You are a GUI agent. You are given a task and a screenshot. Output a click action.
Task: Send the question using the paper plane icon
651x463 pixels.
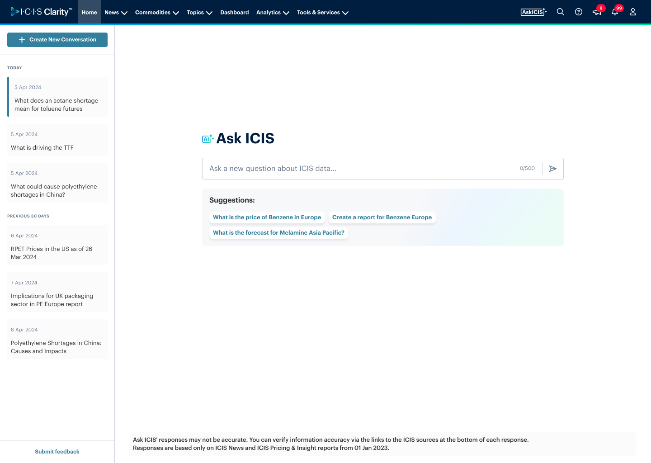[x=552, y=168]
